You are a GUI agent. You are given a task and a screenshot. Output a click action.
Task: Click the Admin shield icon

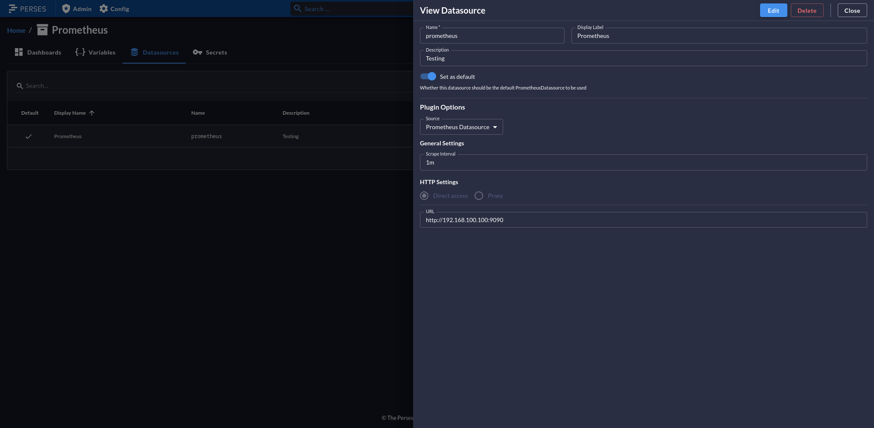pyautogui.click(x=66, y=9)
